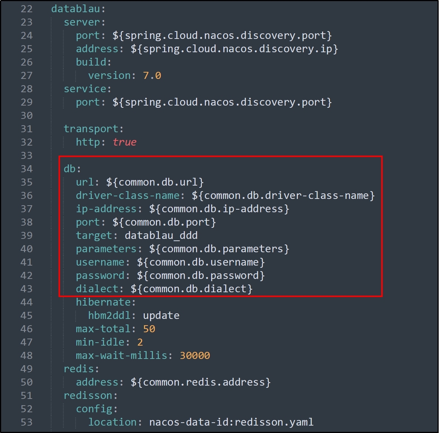Screen dimensions: 439x433
Task: Click the 'hibernate:' key
Action: [106, 302]
